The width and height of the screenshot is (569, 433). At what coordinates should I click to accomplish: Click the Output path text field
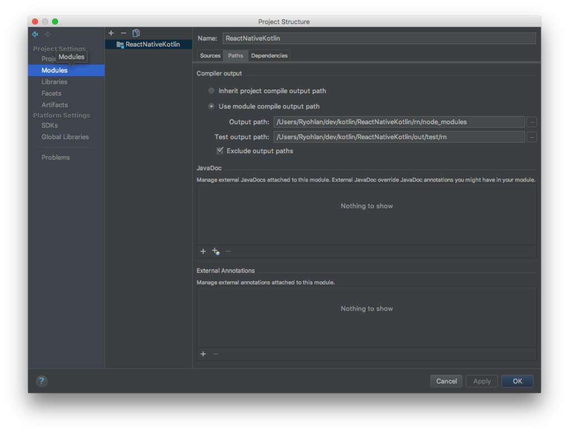(399, 122)
